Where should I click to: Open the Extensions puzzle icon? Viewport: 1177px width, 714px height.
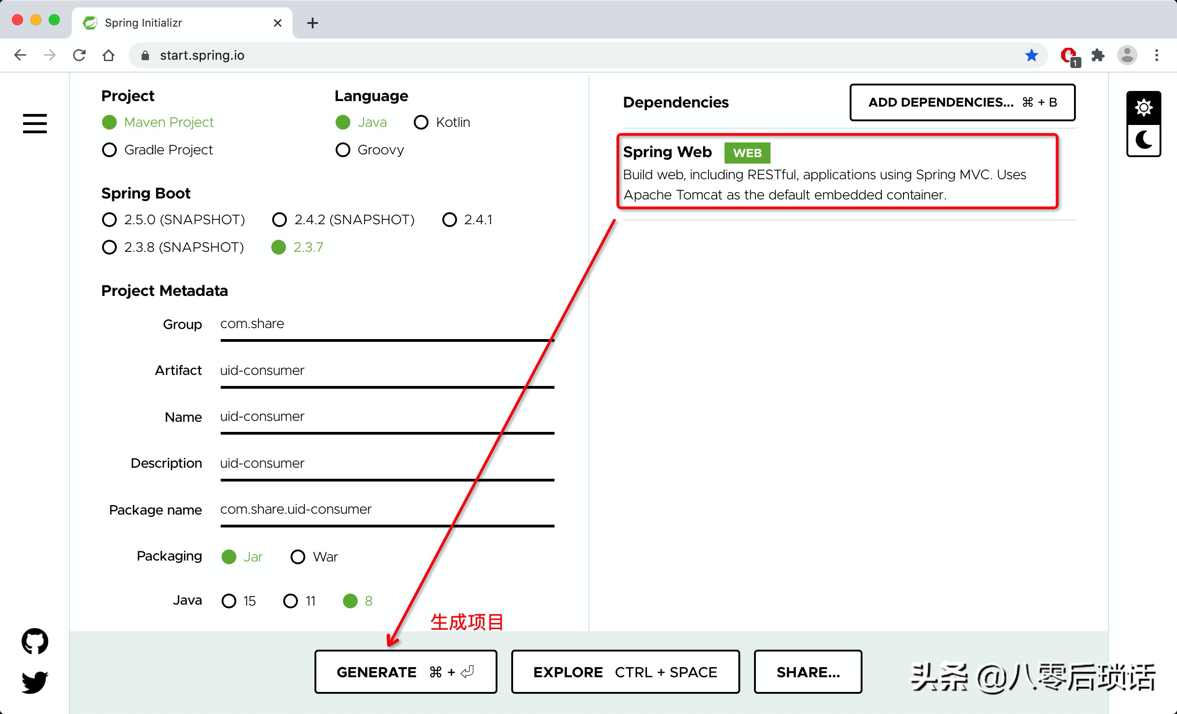pyautogui.click(x=1098, y=55)
